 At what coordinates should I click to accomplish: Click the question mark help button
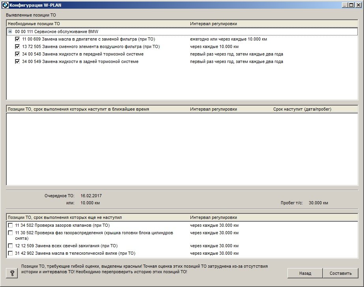(12, 273)
